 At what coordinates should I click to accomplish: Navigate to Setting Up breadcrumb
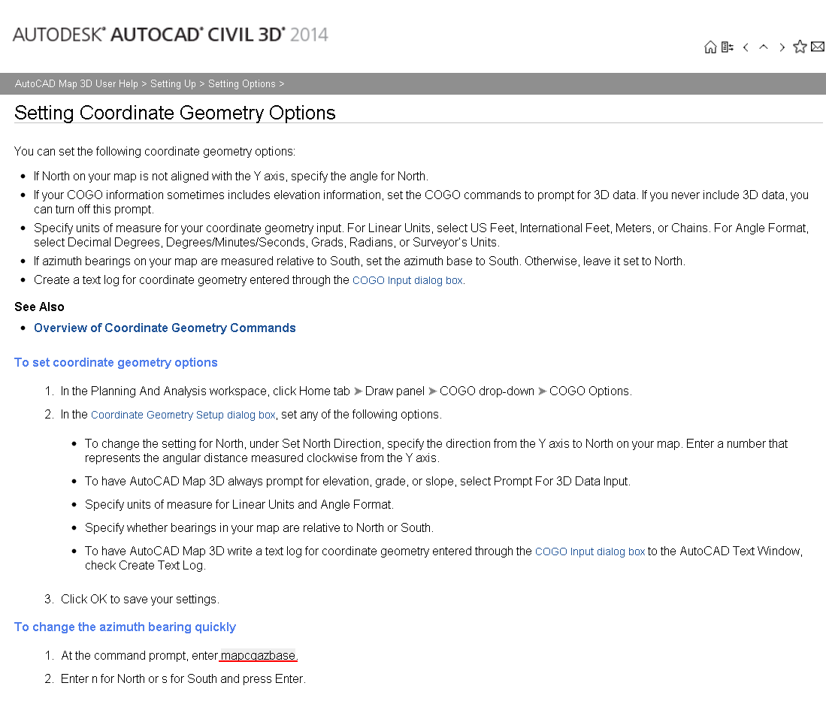pos(172,83)
